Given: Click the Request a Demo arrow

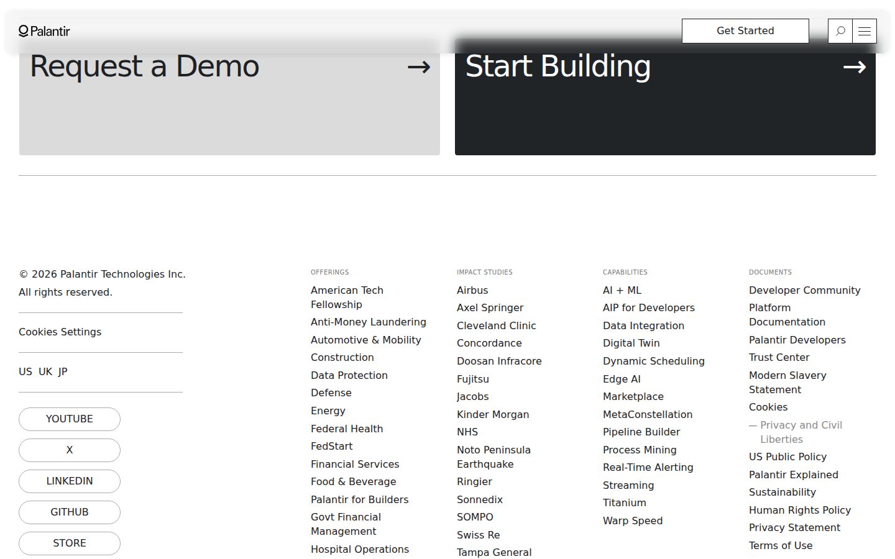Looking at the screenshot, I should (419, 67).
